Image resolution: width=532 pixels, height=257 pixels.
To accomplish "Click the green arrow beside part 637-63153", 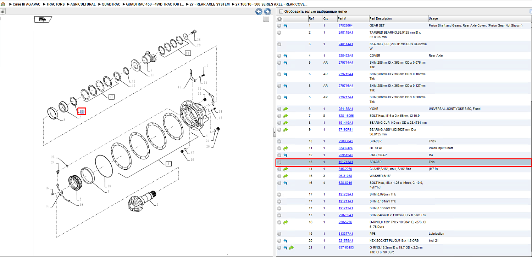I will (x=292, y=248).
